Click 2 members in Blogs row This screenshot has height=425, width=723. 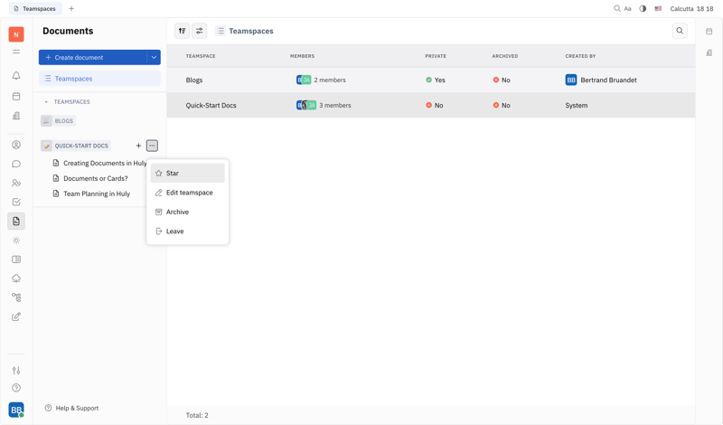[321, 80]
